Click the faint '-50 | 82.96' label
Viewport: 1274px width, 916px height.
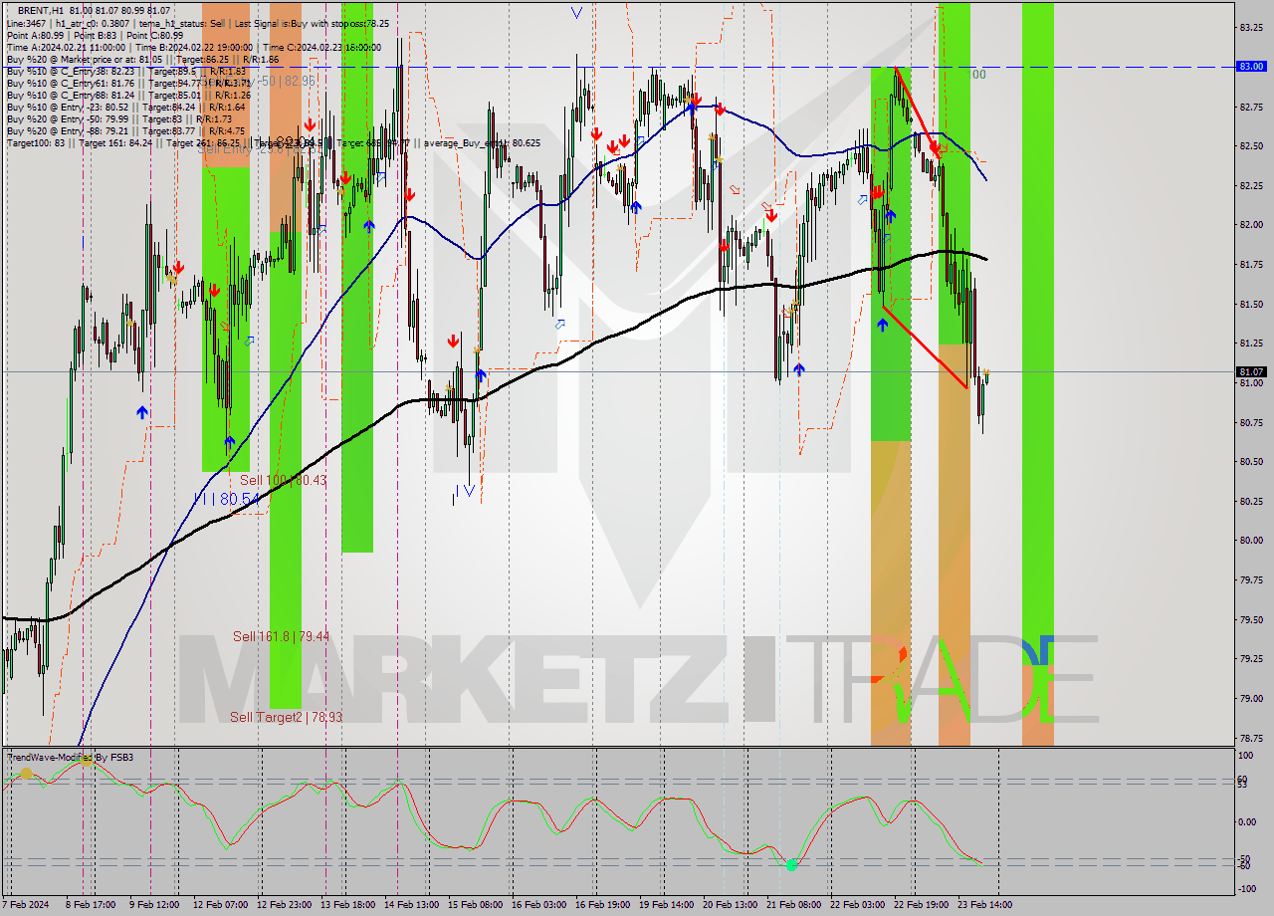coord(288,80)
